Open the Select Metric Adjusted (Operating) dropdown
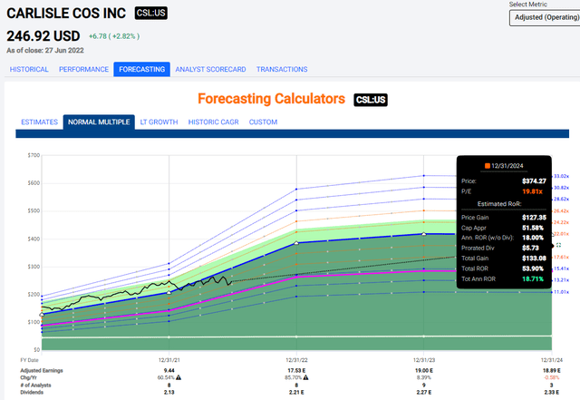 pyautogui.click(x=545, y=18)
